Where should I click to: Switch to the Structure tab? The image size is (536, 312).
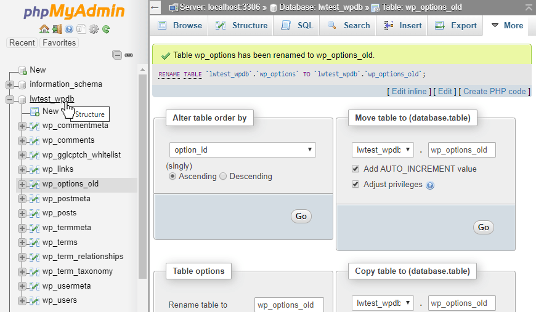241,25
